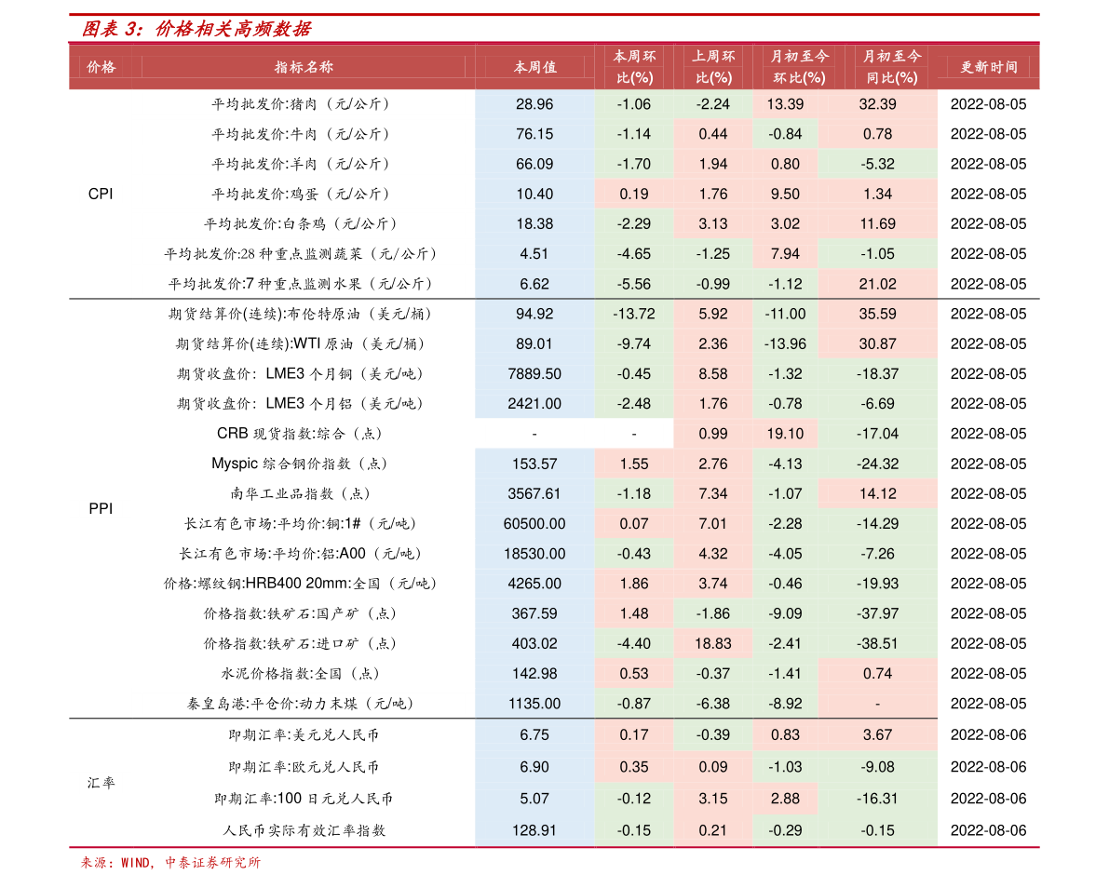Click the 汇率 category label
1109x888 pixels.
[x=101, y=783]
